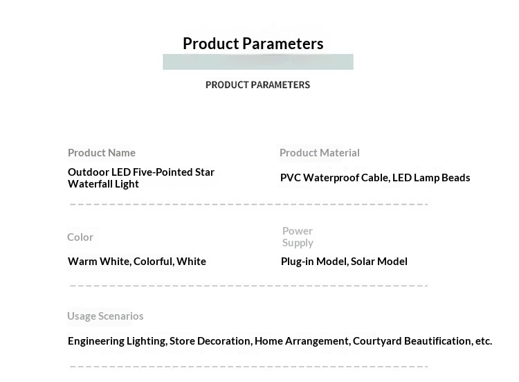The image size is (519, 382).
Task: Click the dashed divider below the product name
Action: 249,204
